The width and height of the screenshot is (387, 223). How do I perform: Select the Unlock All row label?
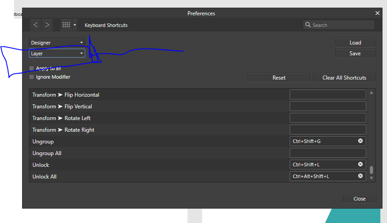click(45, 177)
